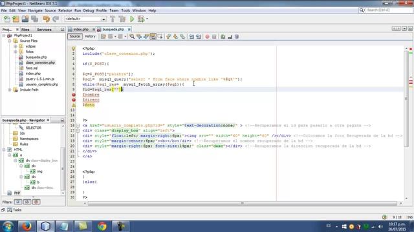
Task: Click the Find Next Occurrence icon
Action: pyautogui.click(x=146, y=37)
